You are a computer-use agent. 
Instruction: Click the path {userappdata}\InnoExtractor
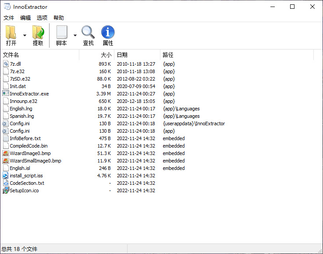(x=194, y=123)
